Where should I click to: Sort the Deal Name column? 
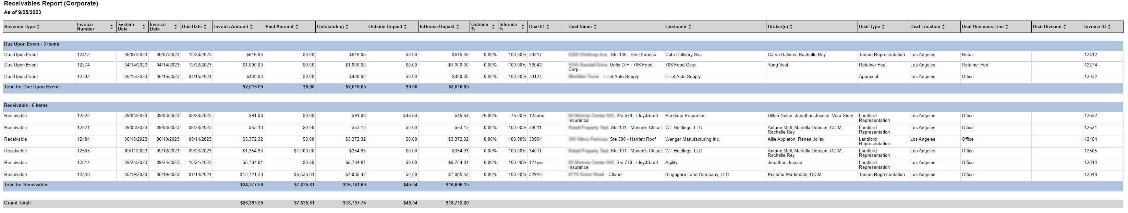595,27
